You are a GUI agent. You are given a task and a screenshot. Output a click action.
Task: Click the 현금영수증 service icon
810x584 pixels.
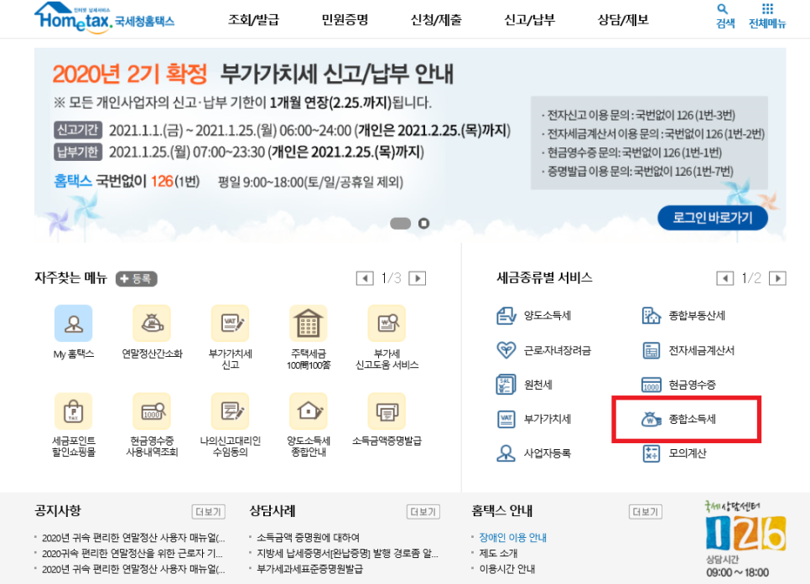pyautogui.click(x=651, y=385)
